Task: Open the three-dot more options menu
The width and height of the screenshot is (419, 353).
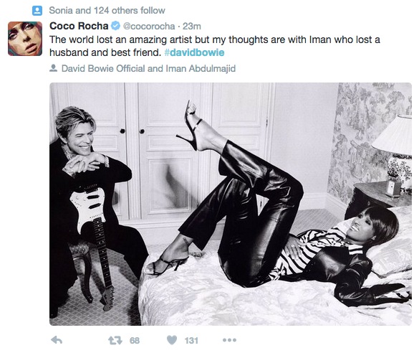Action: [229, 340]
